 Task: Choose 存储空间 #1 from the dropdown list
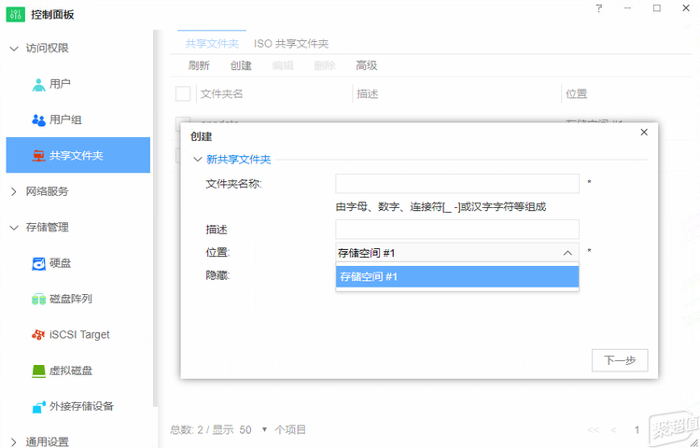point(456,277)
